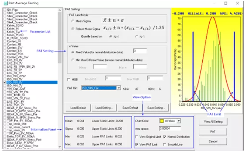Check the Smooth Line option

click(164, 144)
